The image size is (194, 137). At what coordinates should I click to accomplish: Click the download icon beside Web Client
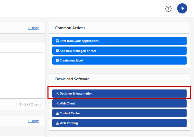point(57,103)
